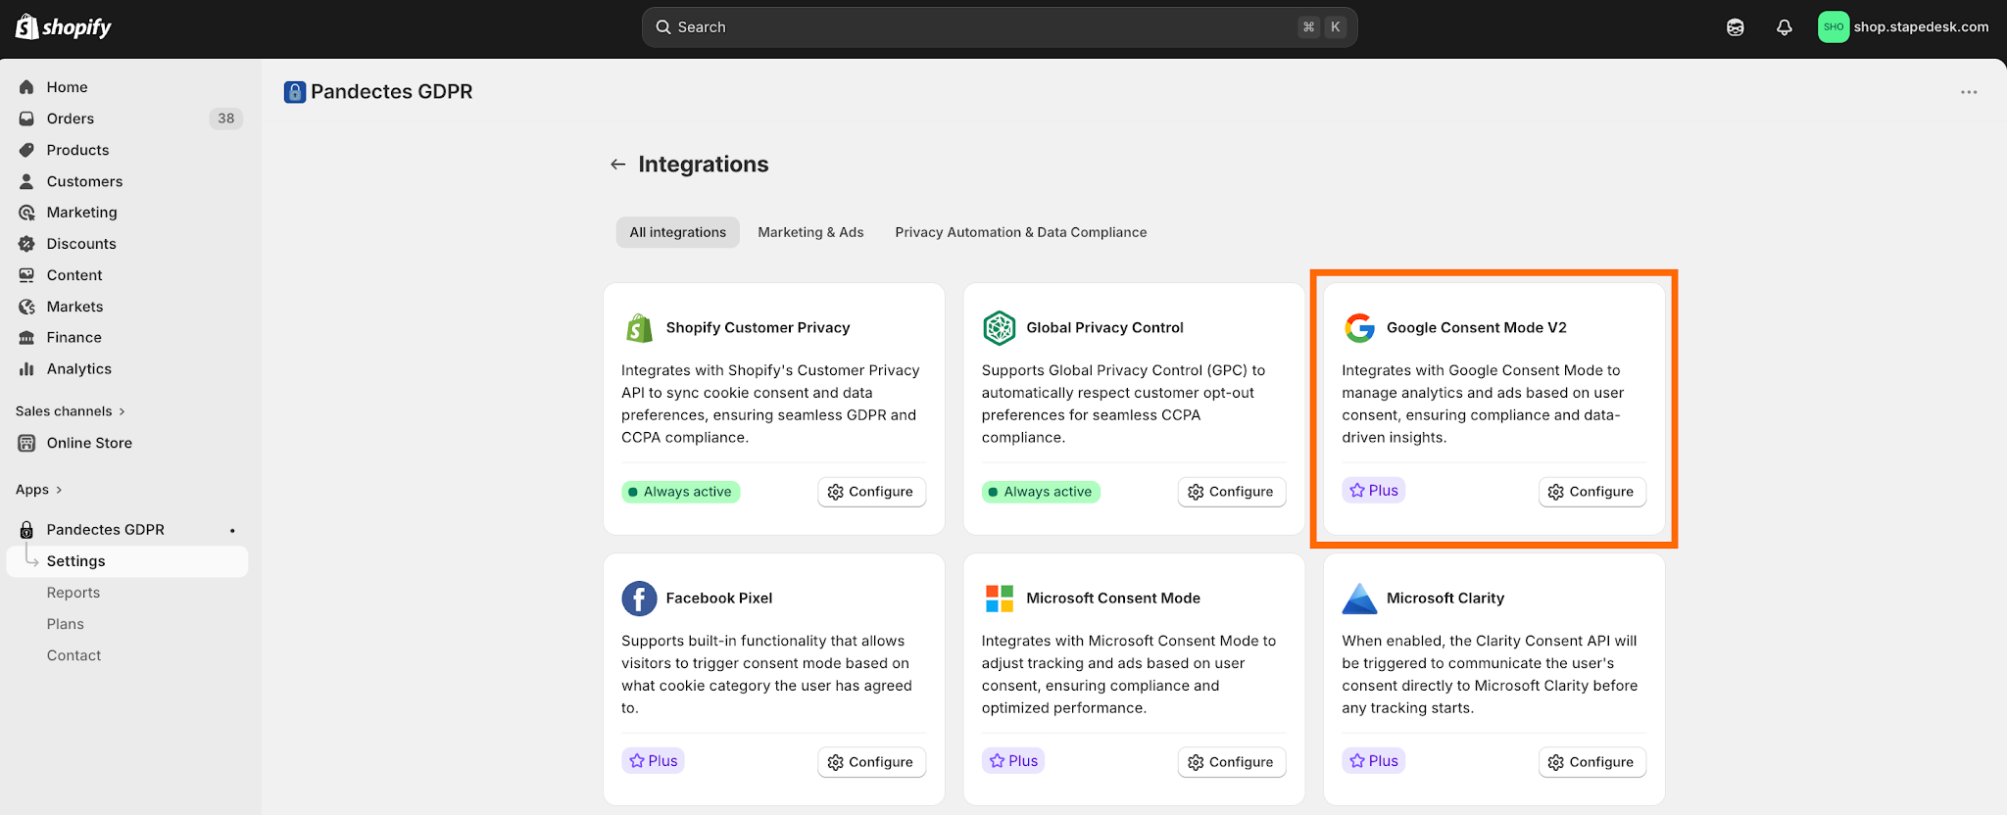Click the Microsoft Consent Mode logo
The image size is (2007, 815).
[1000, 599]
